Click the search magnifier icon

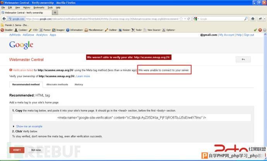[x=246, y=19]
